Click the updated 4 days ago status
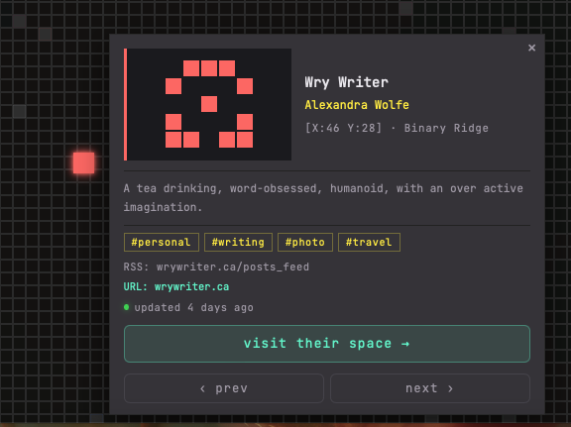Image resolution: width=571 pixels, height=427 pixels. 193,307
